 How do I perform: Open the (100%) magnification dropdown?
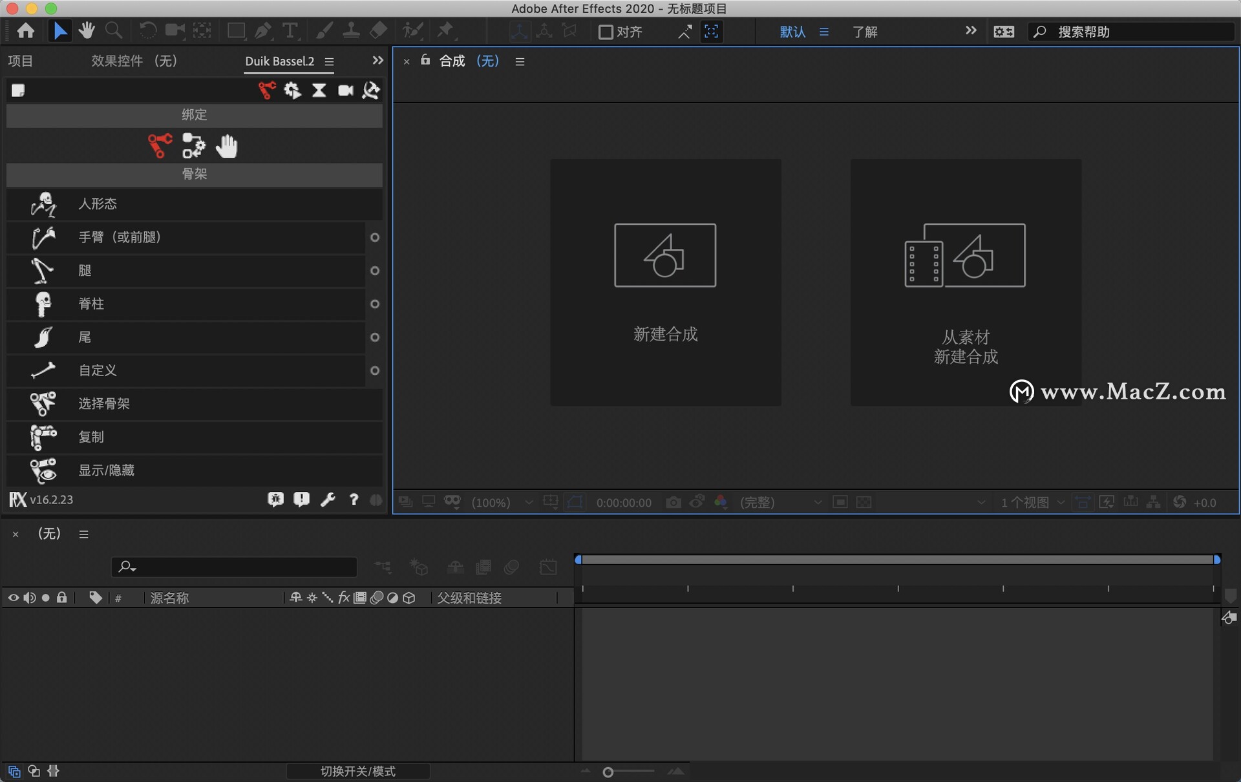[x=503, y=502]
